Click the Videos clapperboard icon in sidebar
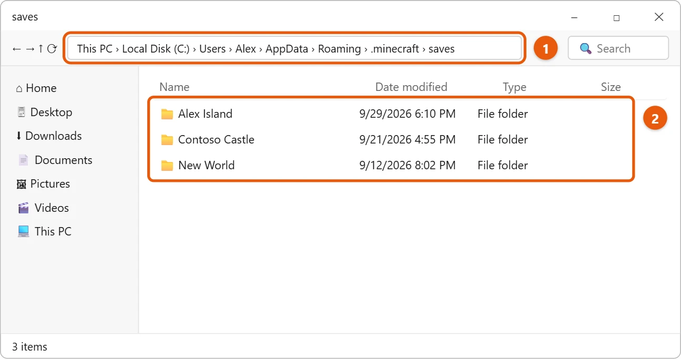 [x=23, y=208]
